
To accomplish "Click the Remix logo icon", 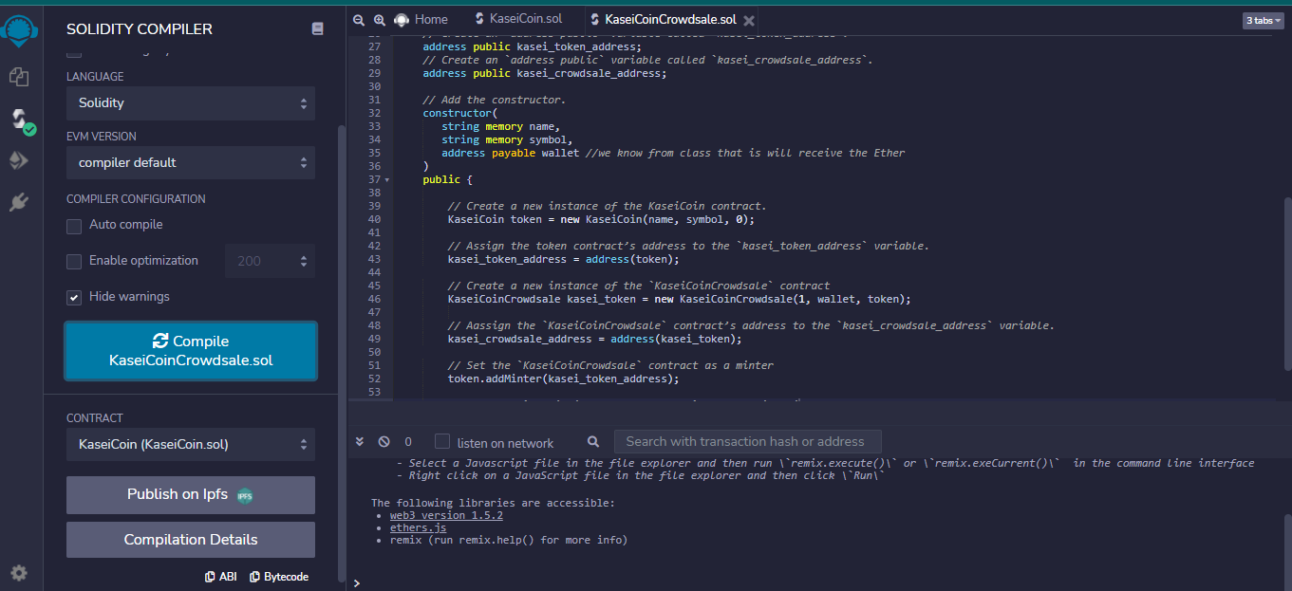I will [19, 31].
